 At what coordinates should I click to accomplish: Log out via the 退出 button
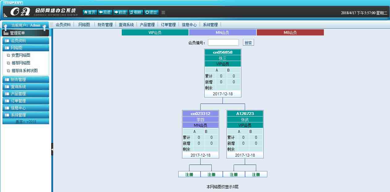coord(151,12)
